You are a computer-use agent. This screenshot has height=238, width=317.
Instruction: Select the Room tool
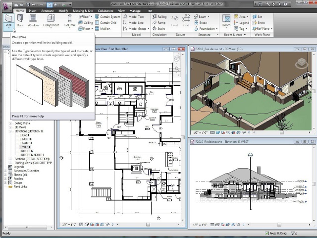pyautogui.click(x=226, y=19)
